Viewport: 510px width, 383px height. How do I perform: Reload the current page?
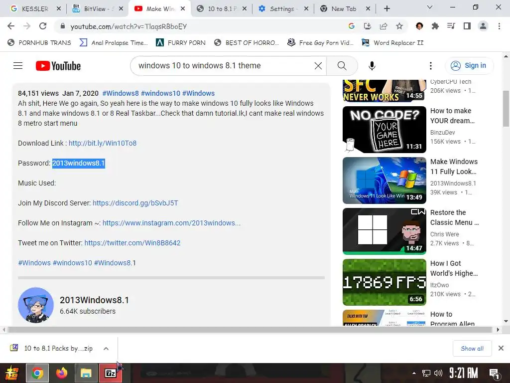tap(43, 26)
